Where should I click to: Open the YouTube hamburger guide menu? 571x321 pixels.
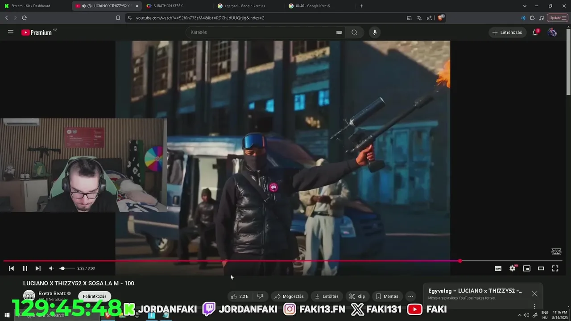click(x=11, y=32)
